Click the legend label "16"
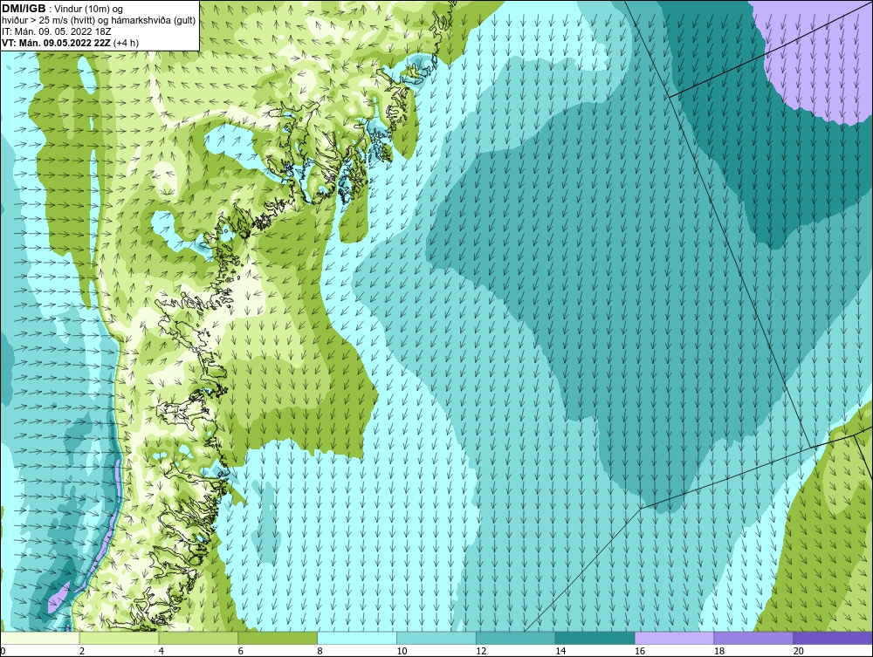 (x=640, y=651)
